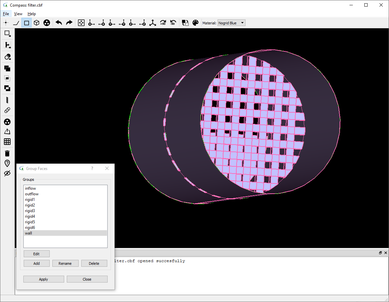Select the rigid4 group
The width and height of the screenshot is (389, 302).
tap(65, 216)
